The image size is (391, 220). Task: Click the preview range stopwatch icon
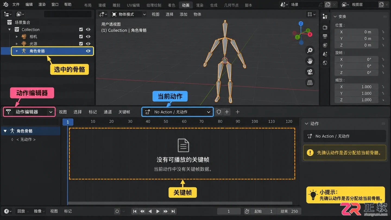point(247,211)
